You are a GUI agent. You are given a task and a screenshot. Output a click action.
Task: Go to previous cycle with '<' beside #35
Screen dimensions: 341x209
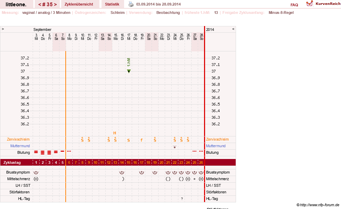pos(40,5)
